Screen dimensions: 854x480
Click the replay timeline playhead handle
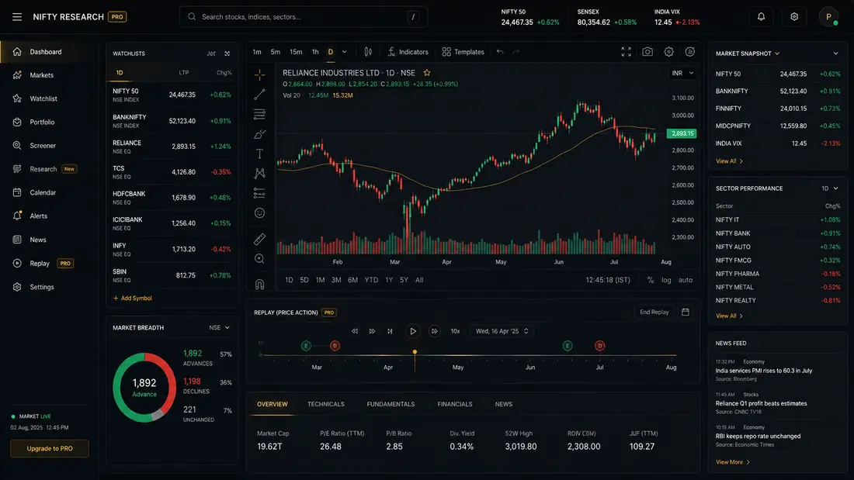[x=415, y=352]
